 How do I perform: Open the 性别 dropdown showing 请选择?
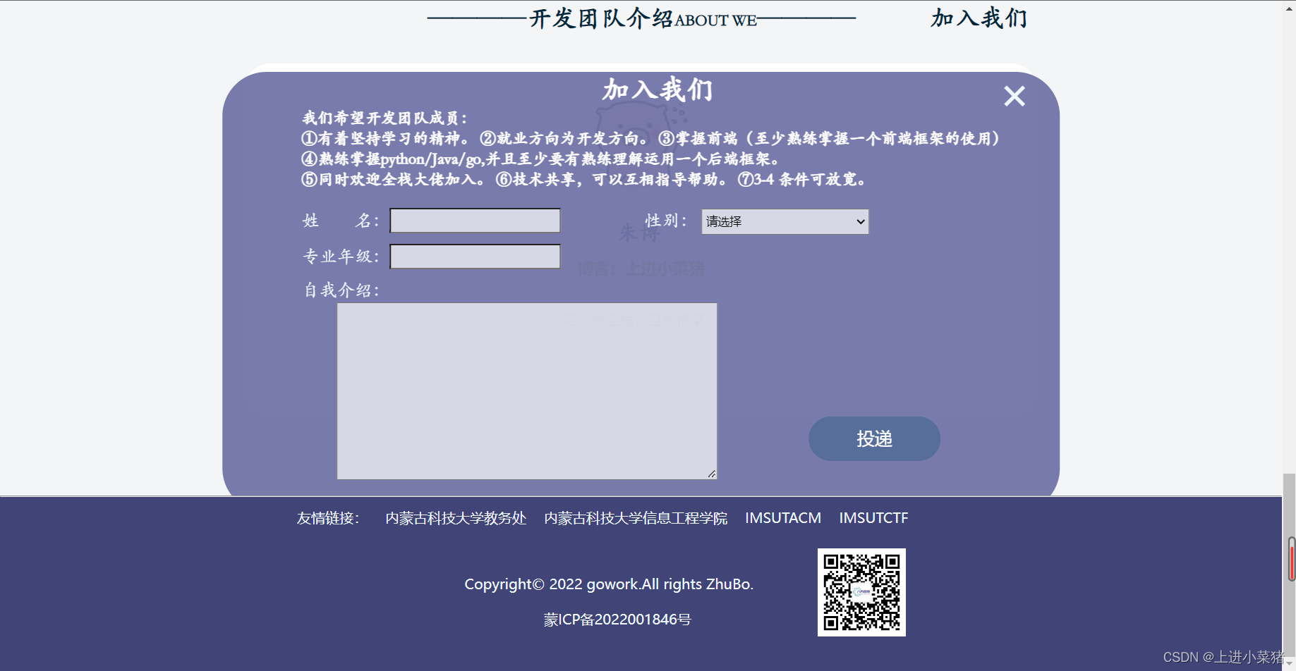(x=785, y=221)
